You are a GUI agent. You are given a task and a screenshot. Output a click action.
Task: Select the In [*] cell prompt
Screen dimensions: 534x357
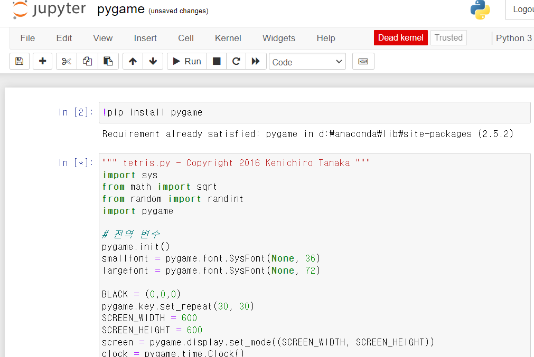pos(76,163)
